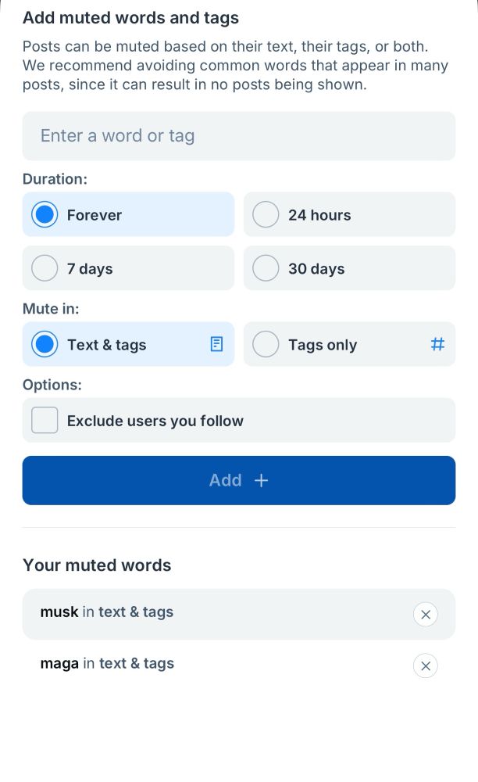Click the hashtag icon in Tags only
The image size is (478, 782).
[x=437, y=344]
